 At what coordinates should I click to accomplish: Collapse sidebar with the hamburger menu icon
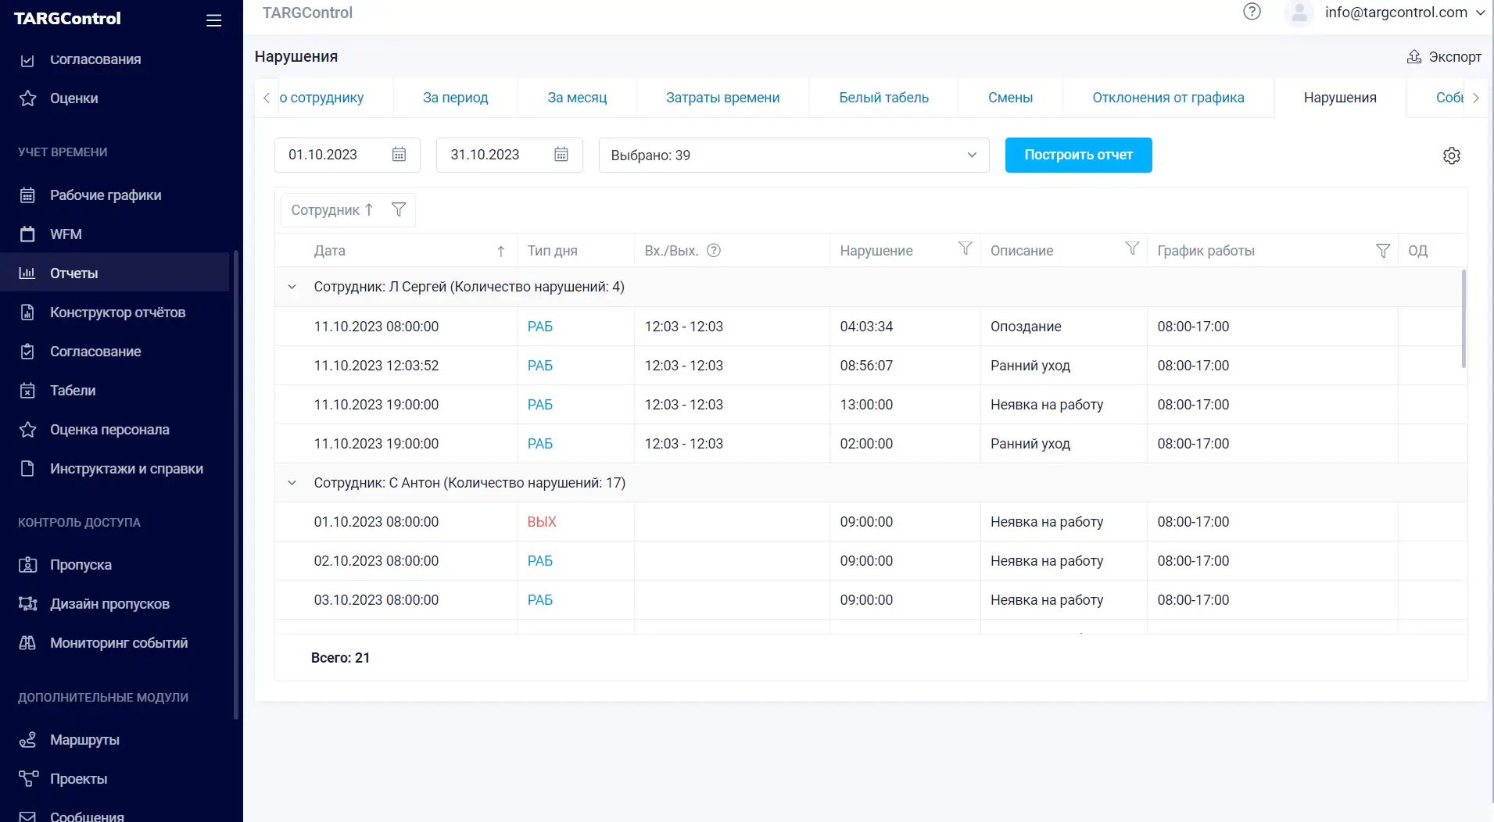pos(213,20)
